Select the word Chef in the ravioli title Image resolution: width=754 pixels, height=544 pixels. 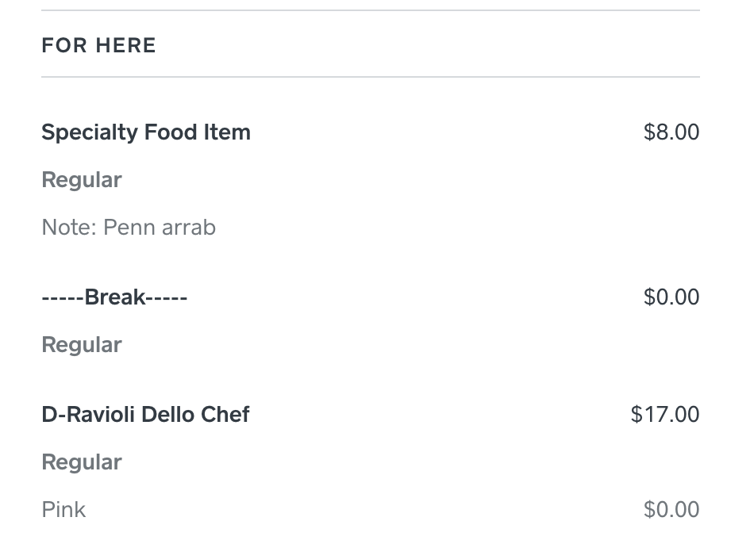click(225, 415)
